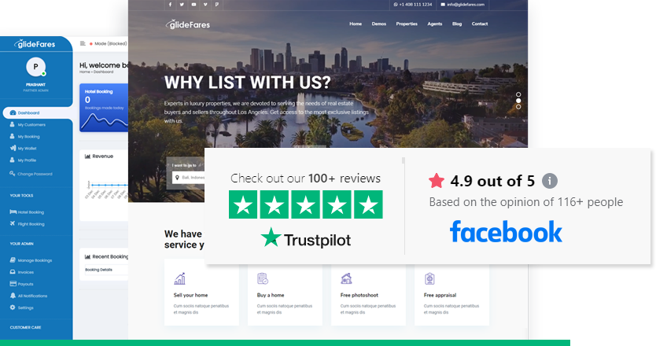Image resolution: width=656 pixels, height=346 pixels.
Task: Click the 'Buy a home' card title
Action: (271, 295)
